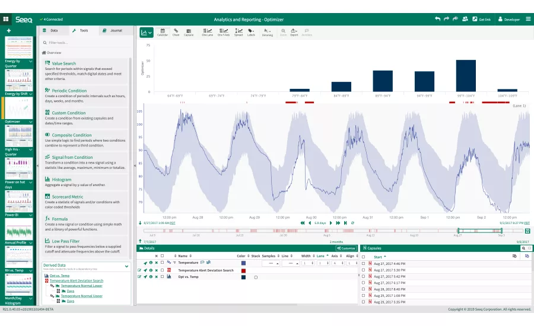Open the home grid icon beside Seeq logo
534x326 pixels.
click(x=6, y=19)
